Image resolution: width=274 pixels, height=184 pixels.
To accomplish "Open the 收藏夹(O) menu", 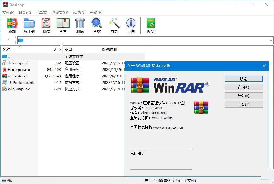I will [x=60, y=13].
